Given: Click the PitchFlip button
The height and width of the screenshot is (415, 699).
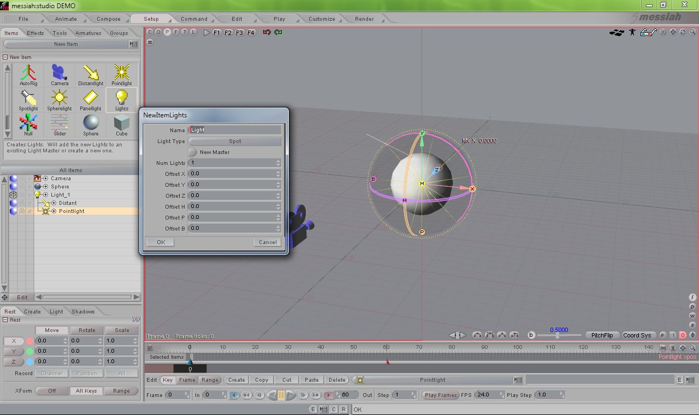Looking at the screenshot, I should click(602, 335).
